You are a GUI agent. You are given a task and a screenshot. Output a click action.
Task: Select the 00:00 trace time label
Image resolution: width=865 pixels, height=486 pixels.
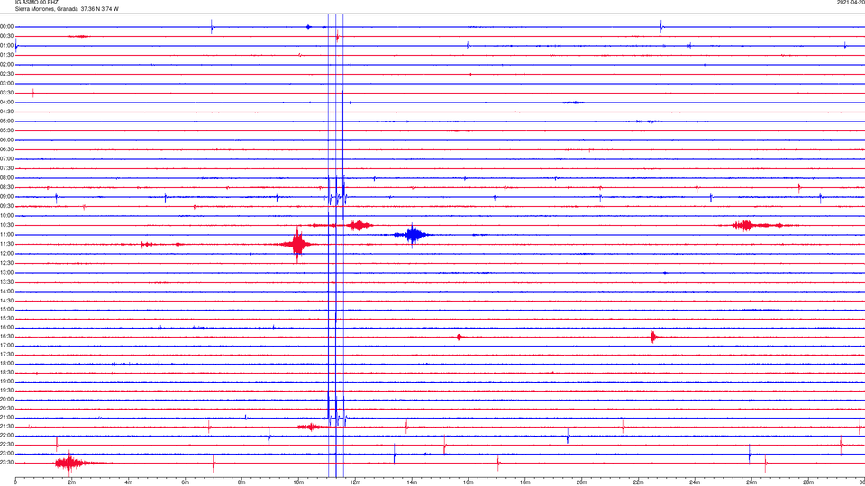(6, 26)
